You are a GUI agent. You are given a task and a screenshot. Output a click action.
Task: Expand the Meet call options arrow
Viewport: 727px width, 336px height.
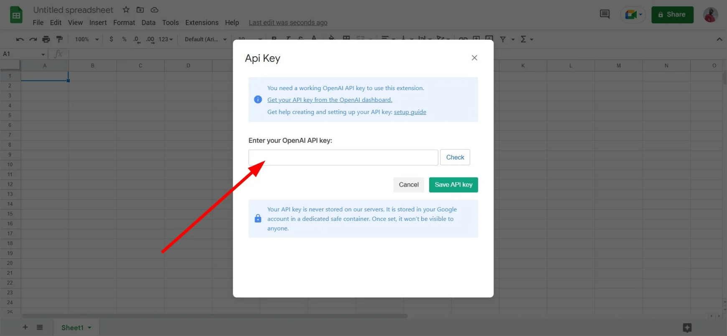point(641,15)
